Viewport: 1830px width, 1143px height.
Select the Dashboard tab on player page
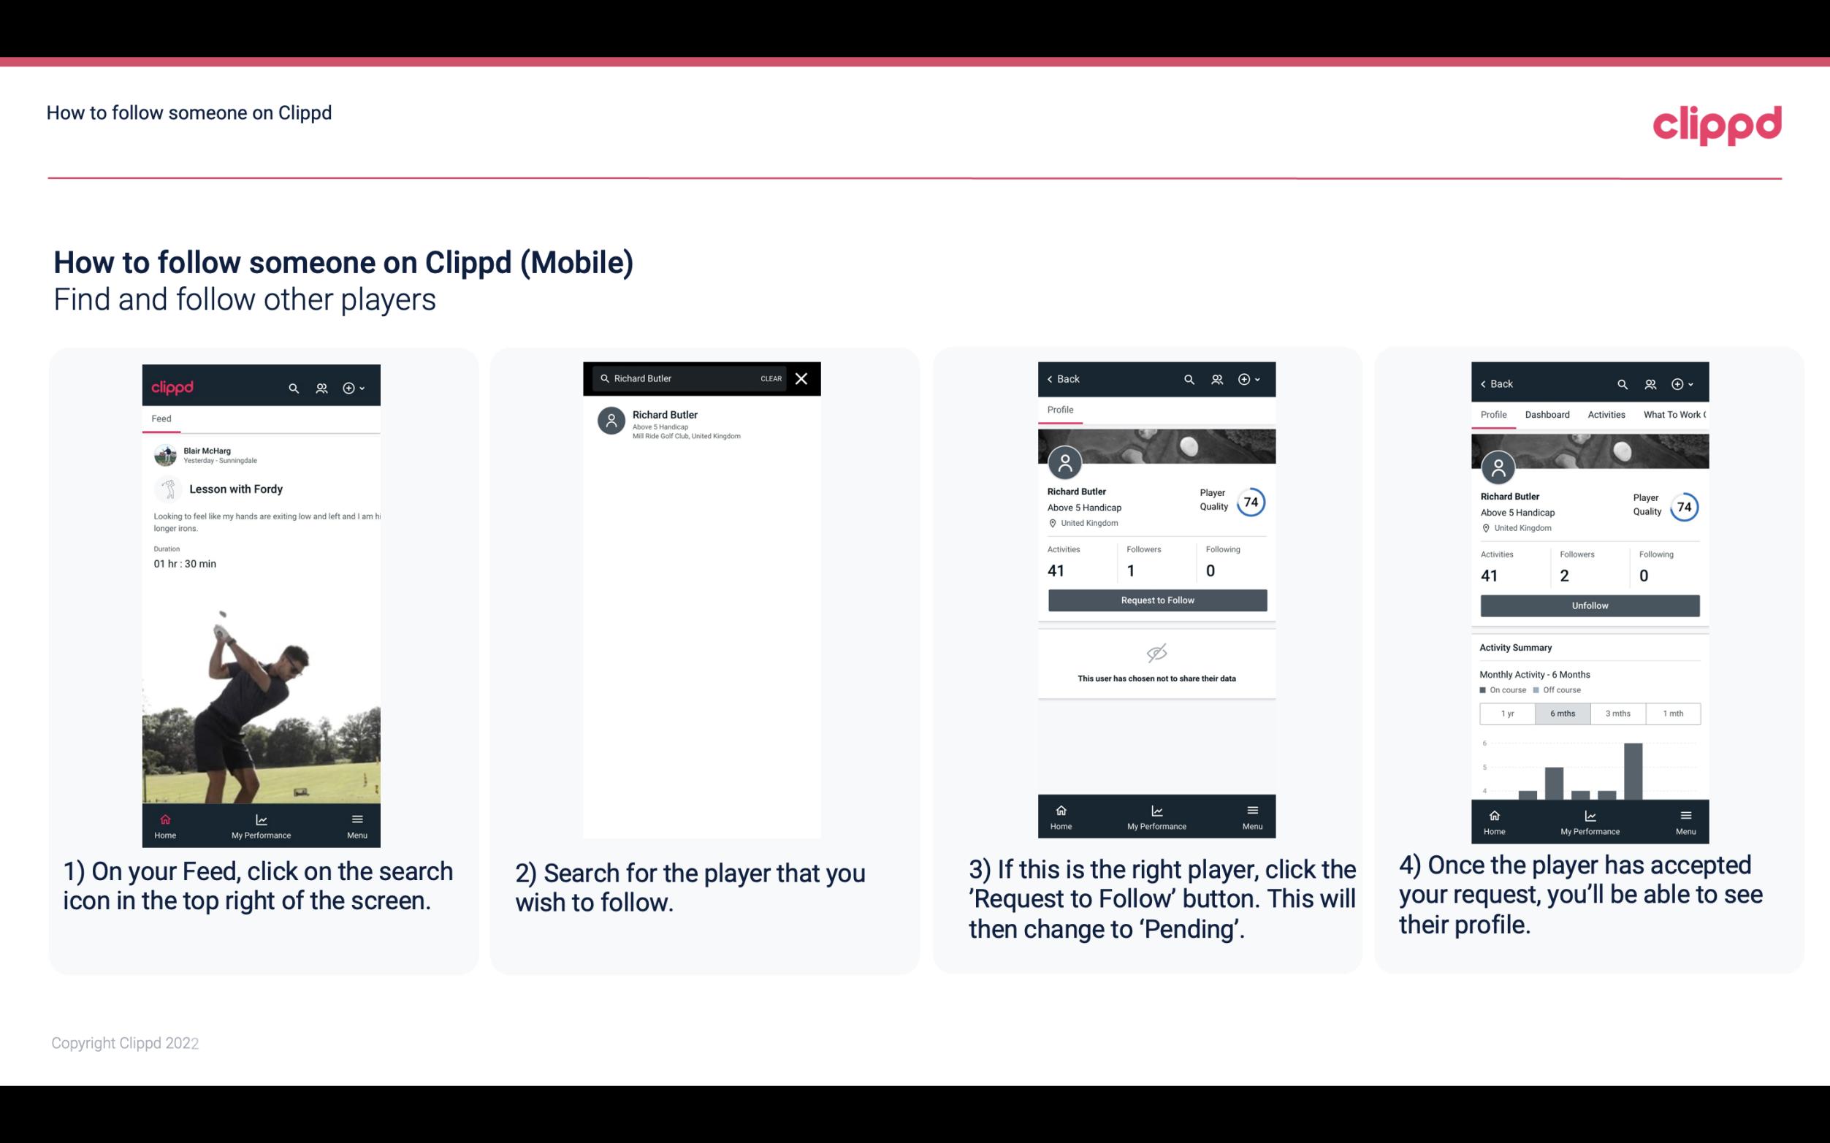[x=1547, y=413]
